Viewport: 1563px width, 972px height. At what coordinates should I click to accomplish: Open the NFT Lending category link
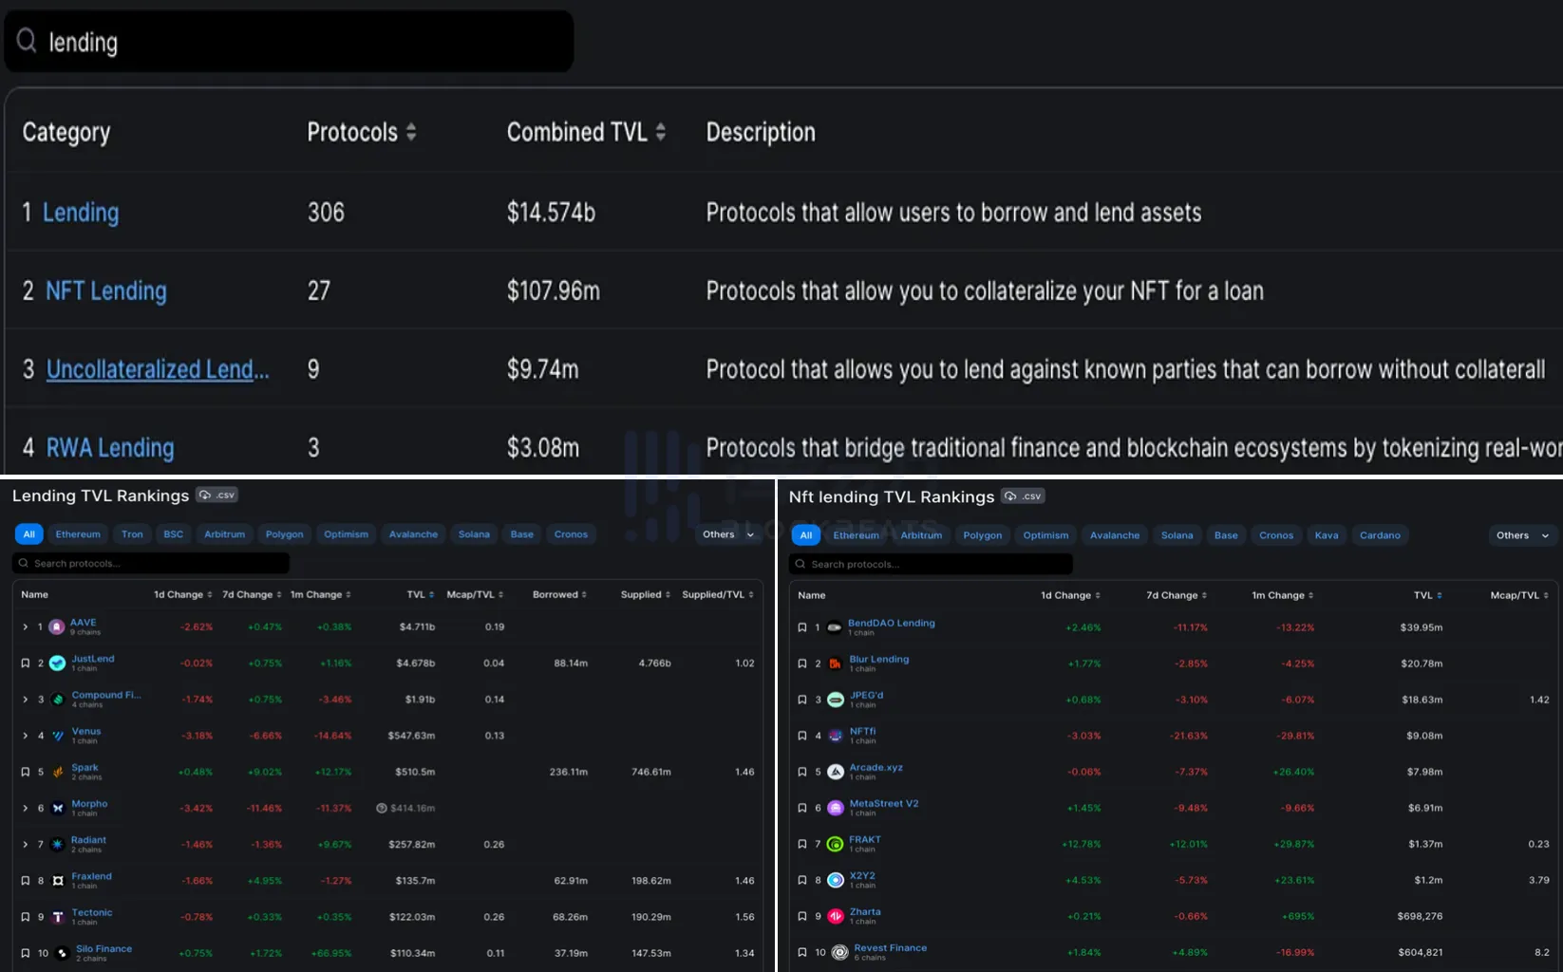pos(106,290)
